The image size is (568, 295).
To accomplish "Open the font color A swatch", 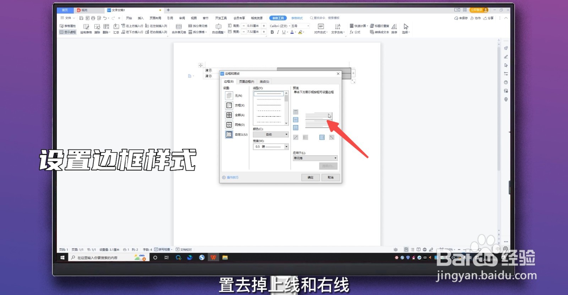I will click(293, 32).
